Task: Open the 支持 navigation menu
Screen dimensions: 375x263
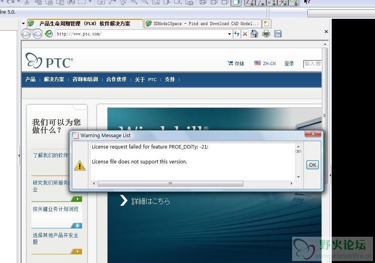Action: 170,79
